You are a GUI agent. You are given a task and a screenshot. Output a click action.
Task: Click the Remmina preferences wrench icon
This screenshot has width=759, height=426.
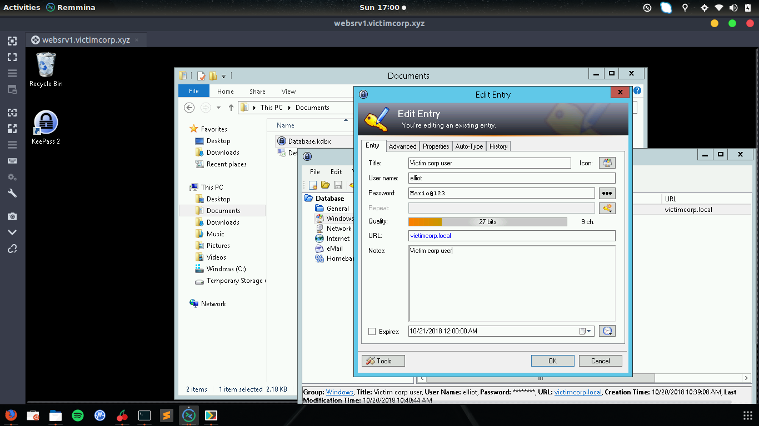(x=12, y=193)
